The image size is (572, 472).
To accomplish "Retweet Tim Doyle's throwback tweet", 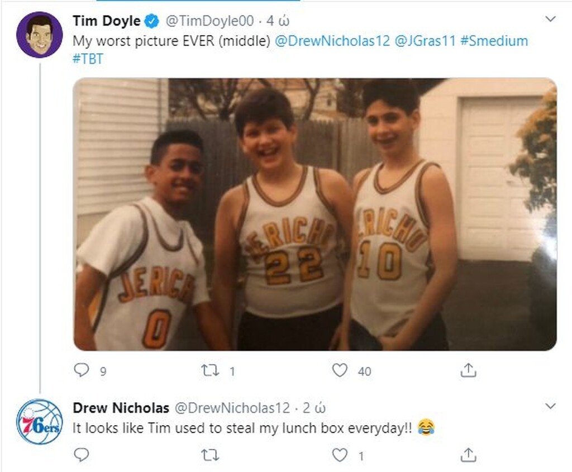I will (x=209, y=370).
